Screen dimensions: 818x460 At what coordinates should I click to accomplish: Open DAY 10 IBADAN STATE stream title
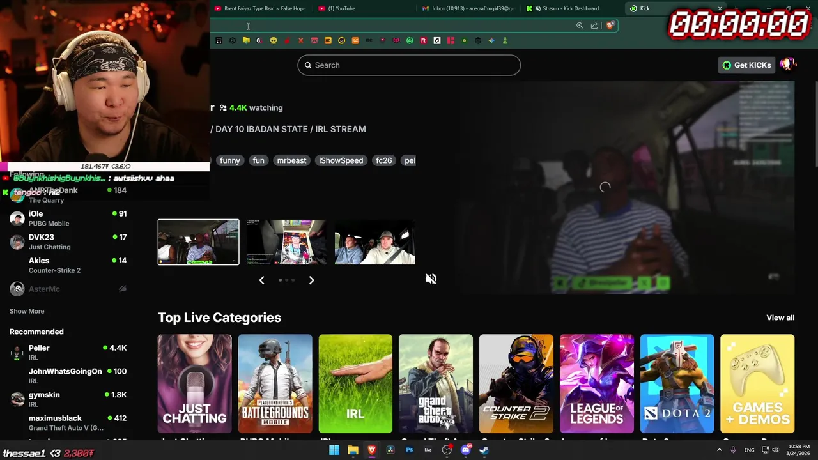point(291,129)
